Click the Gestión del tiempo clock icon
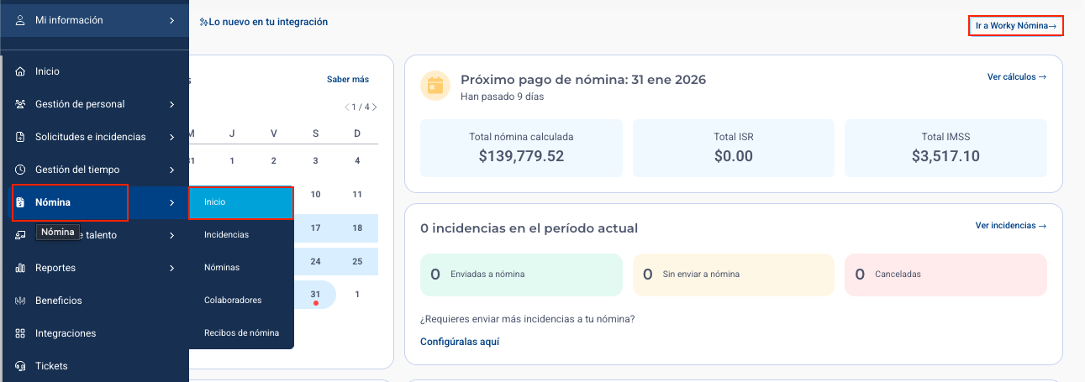Screen dimensions: 1085x382 click(x=20, y=170)
